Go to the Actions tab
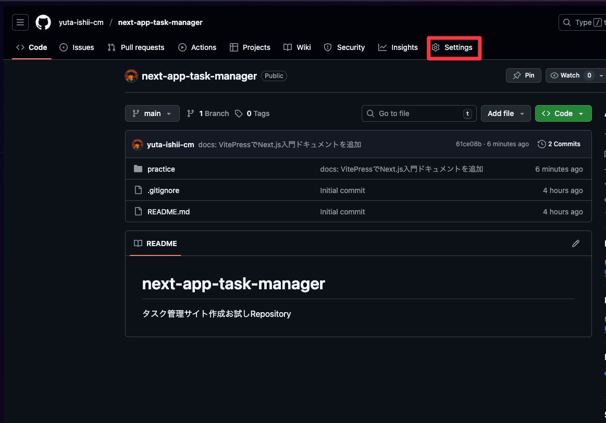The image size is (606, 423). click(x=197, y=47)
